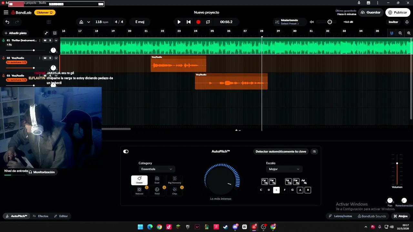Solo track 02 Voz/Audio
This screenshot has height=232, width=413.
coord(50,58)
